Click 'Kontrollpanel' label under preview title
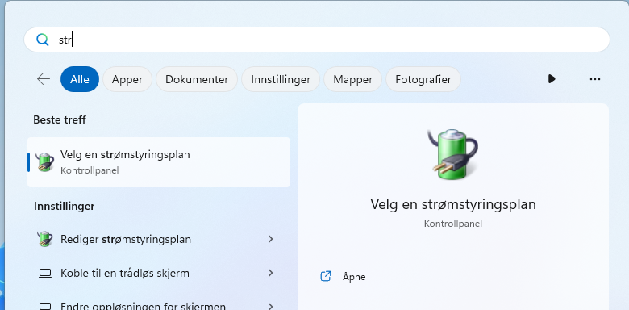Image resolution: width=629 pixels, height=310 pixels. pyautogui.click(x=453, y=224)
